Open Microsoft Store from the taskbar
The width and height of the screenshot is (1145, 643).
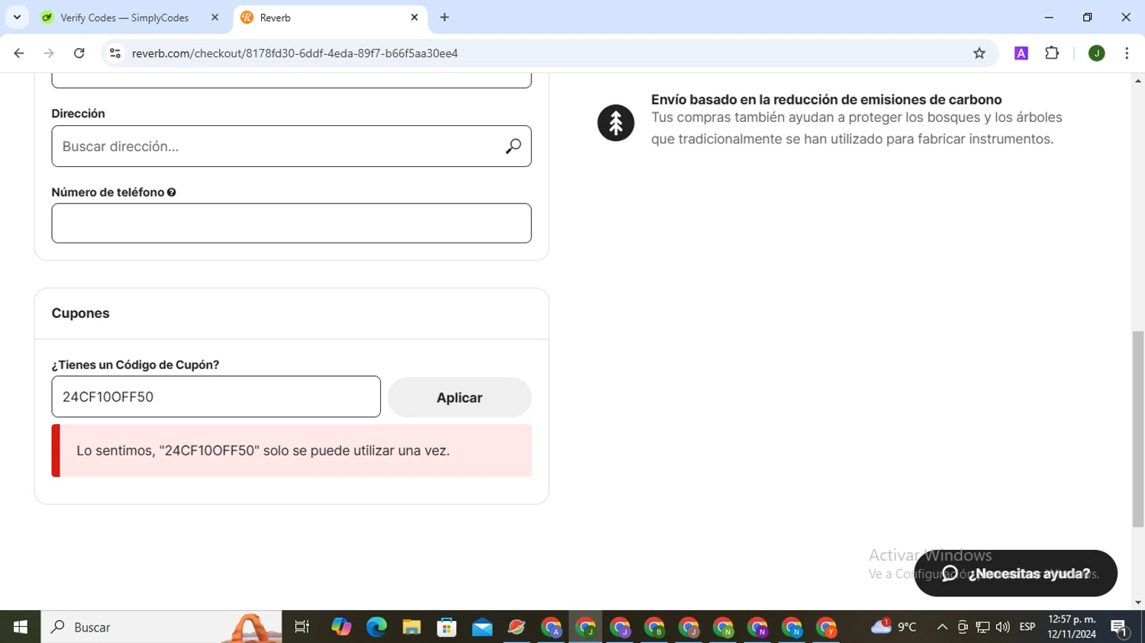(x=447, y=627)
